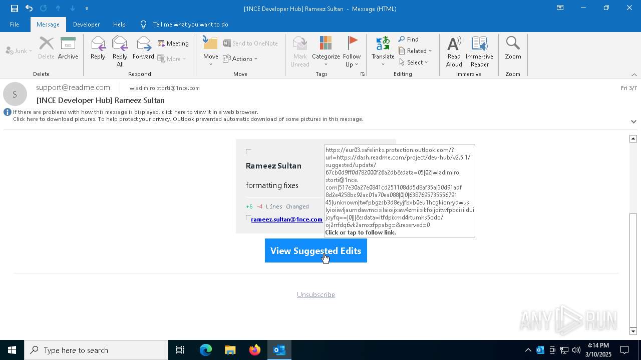Find text in the message

coord(409,39)
